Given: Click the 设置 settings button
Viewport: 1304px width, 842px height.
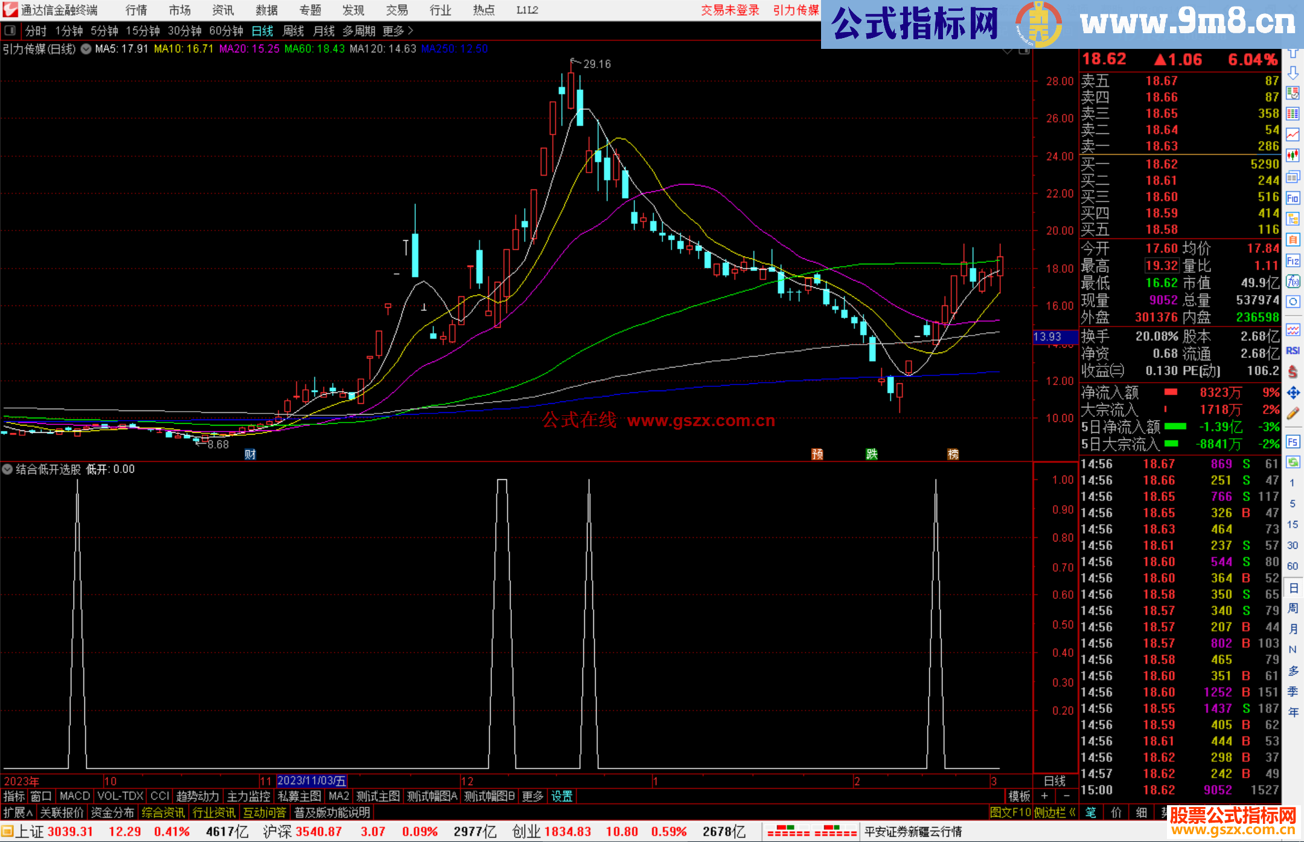Looking at the screenshot, I should coord(561,796).
